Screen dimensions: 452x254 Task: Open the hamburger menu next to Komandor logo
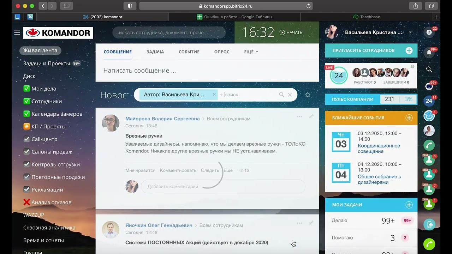point(17,33)
